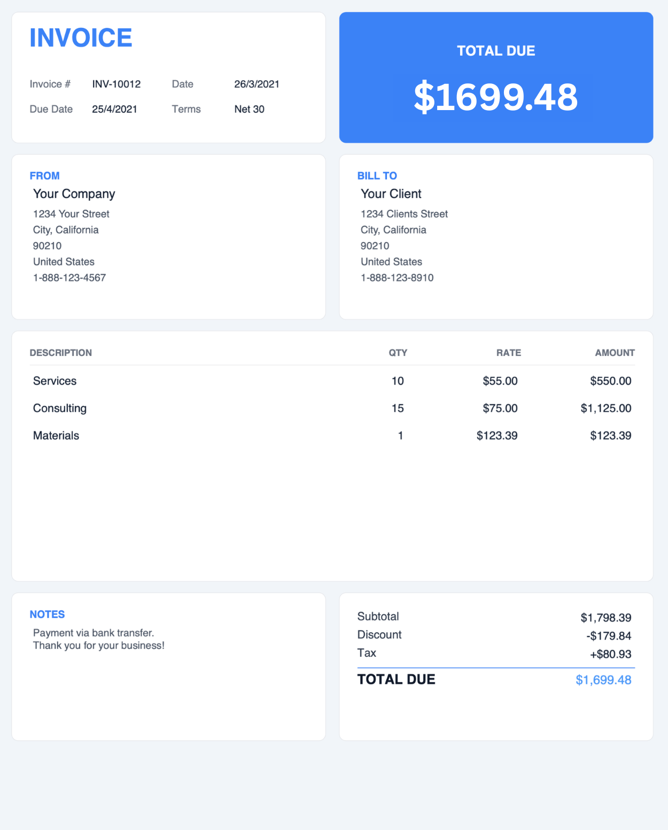Image resolution: width=668 pixels, height=830 pixels.
Task: Click the AMOUNT column header
Action: click(x=615, y=353)
